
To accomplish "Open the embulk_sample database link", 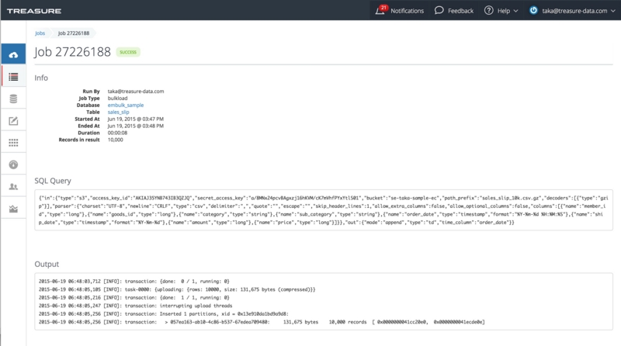I will click(x=126, y=105).
